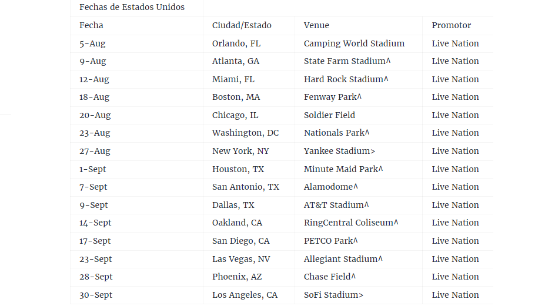
Task: Select the 'Oakland, CA' city cell
Action: coord(237,223)
